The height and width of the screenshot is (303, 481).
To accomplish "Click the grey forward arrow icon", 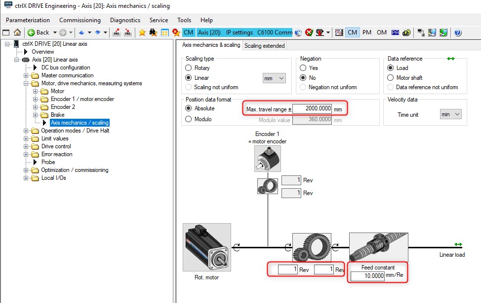I will [63, 33].
